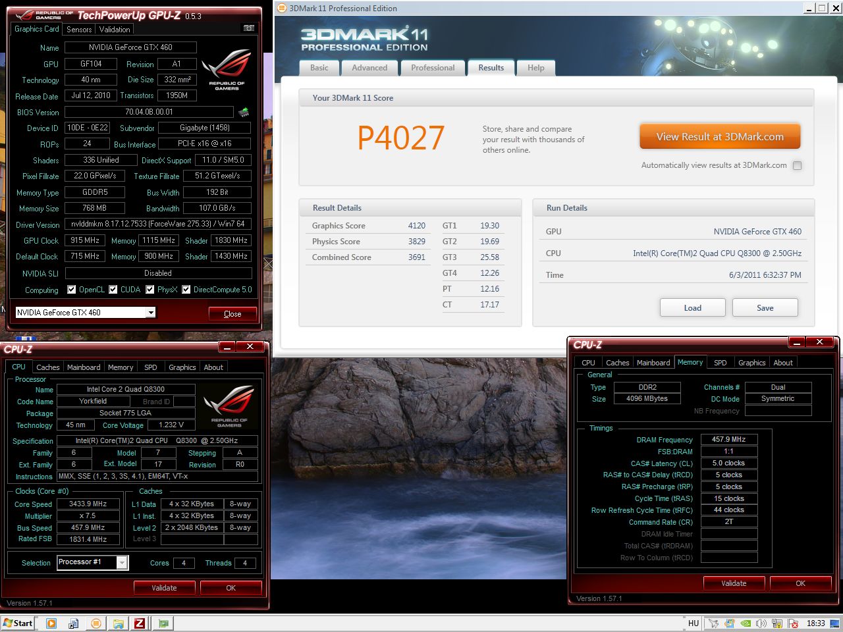Launch Windows Media Player from taskbar
Viewport: 843px width, 632px height.
coord(51,623)
